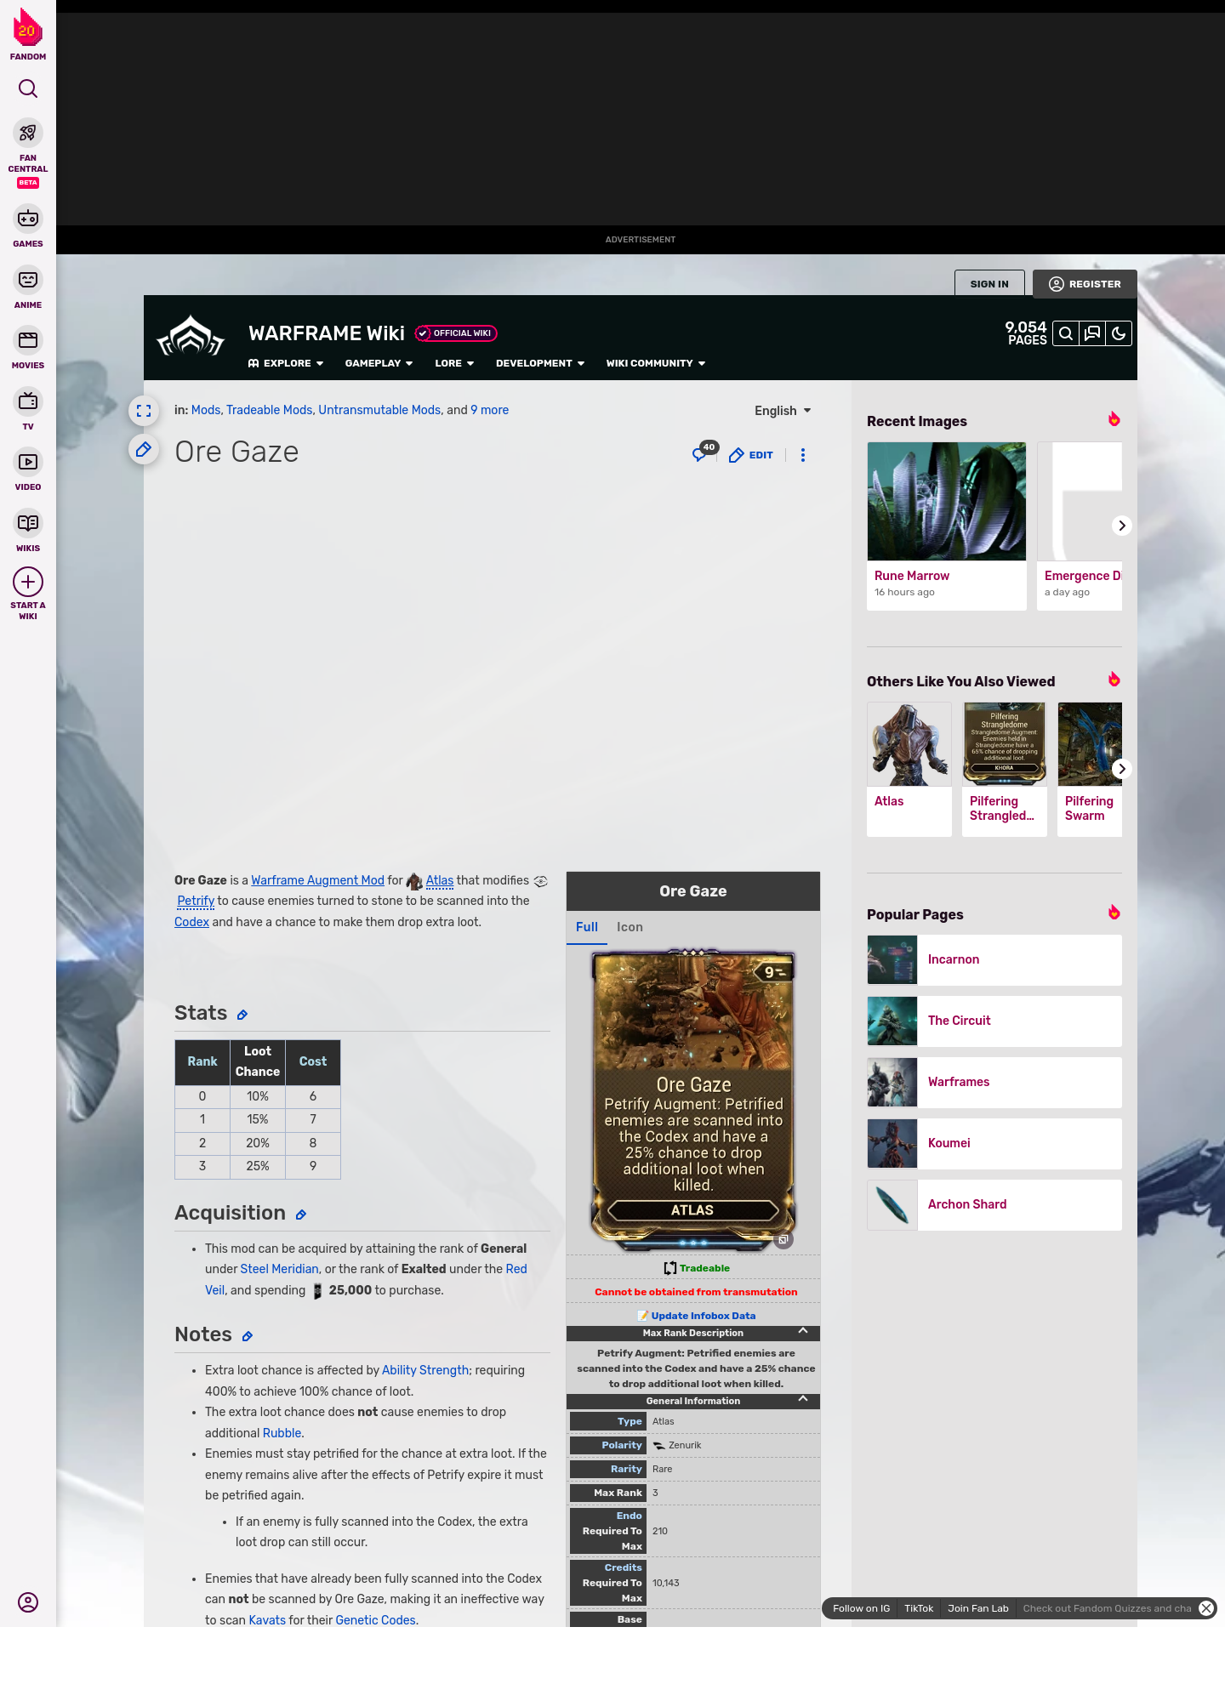Image resolution: width=1225 pixels, height=1701 pixels.
Task: Click the Sign In button
Action: [x=989, y=284]
